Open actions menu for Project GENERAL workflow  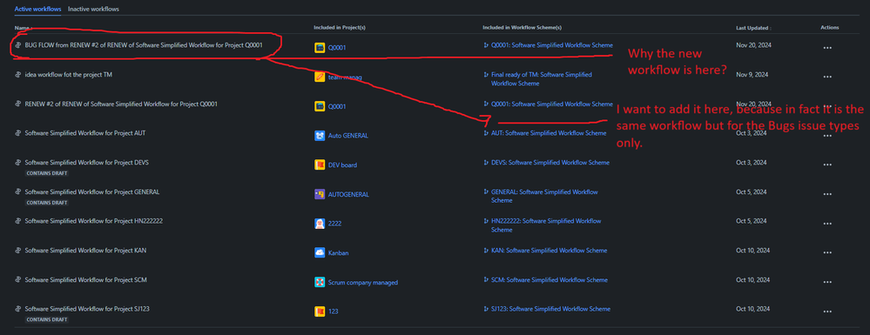click(x=827, y=194)
